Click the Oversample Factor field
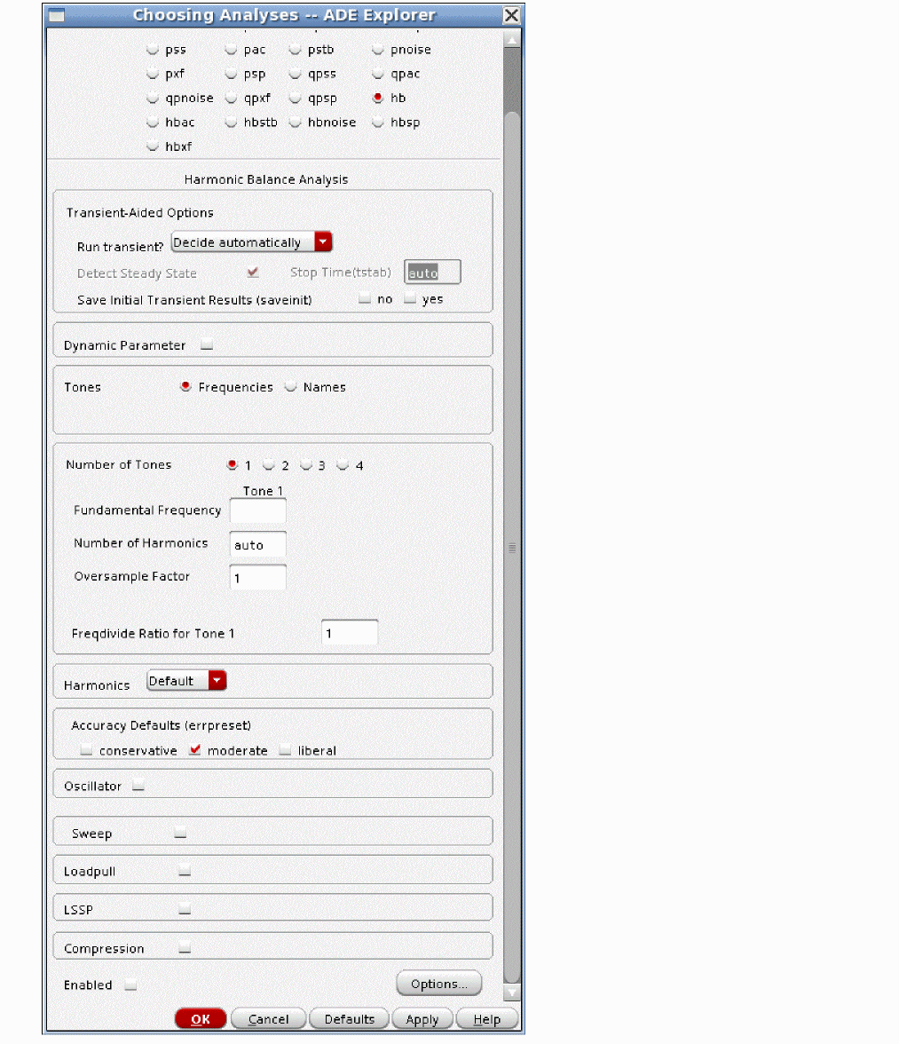Screen dimensions: 899x1044 pyautogui.click(x=258, y=577)
